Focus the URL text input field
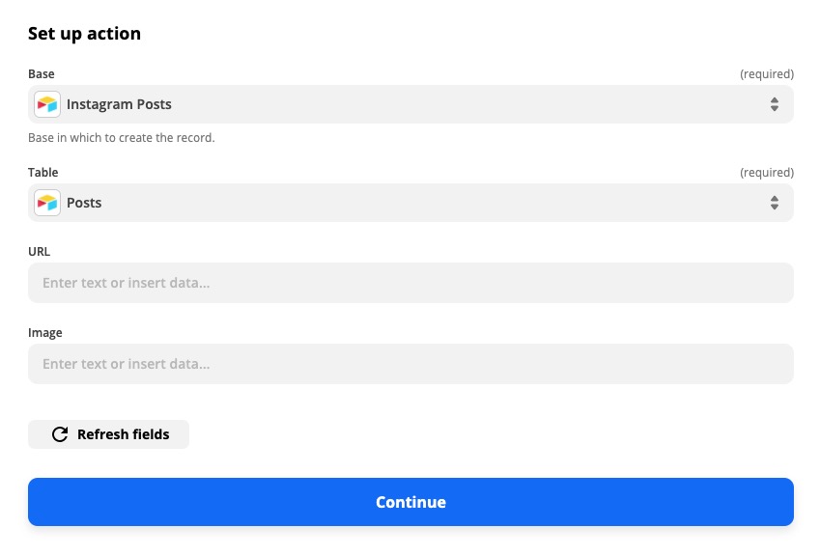This screenshot has height=556, width=820. click(x=410, y=283)
